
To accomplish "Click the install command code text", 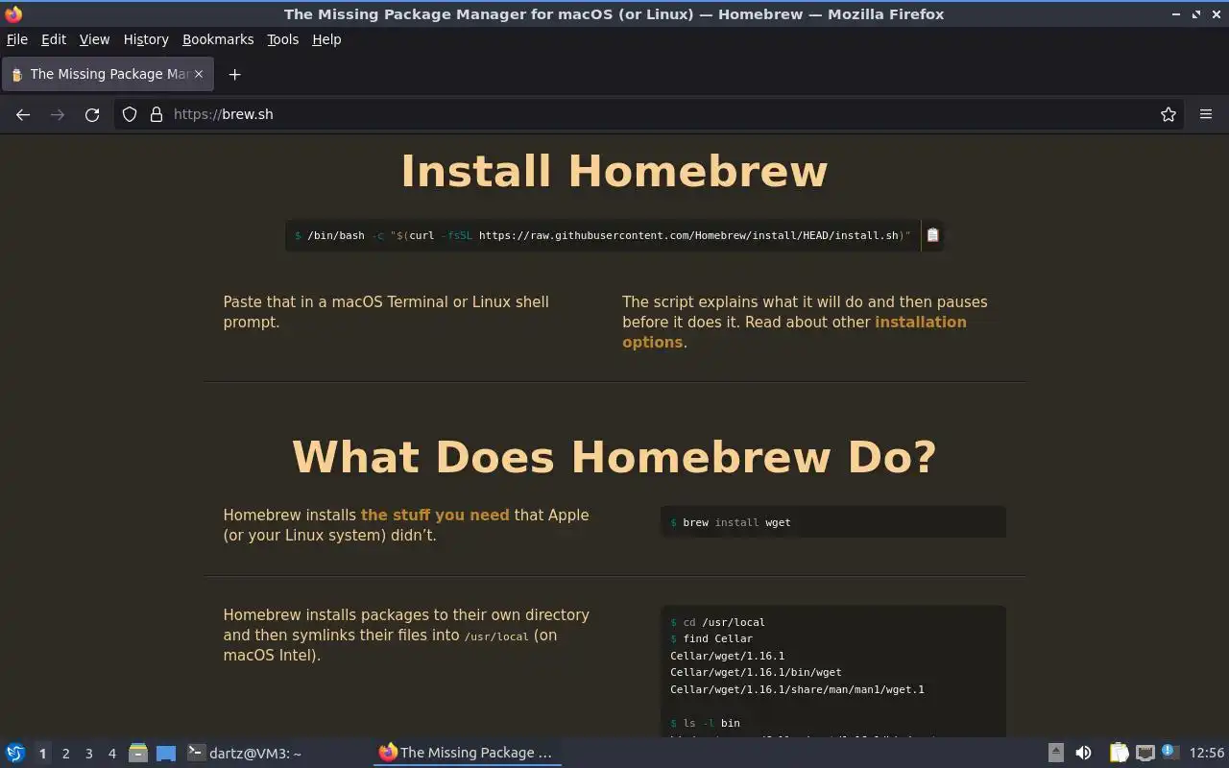I will click(x=603, y=235).
